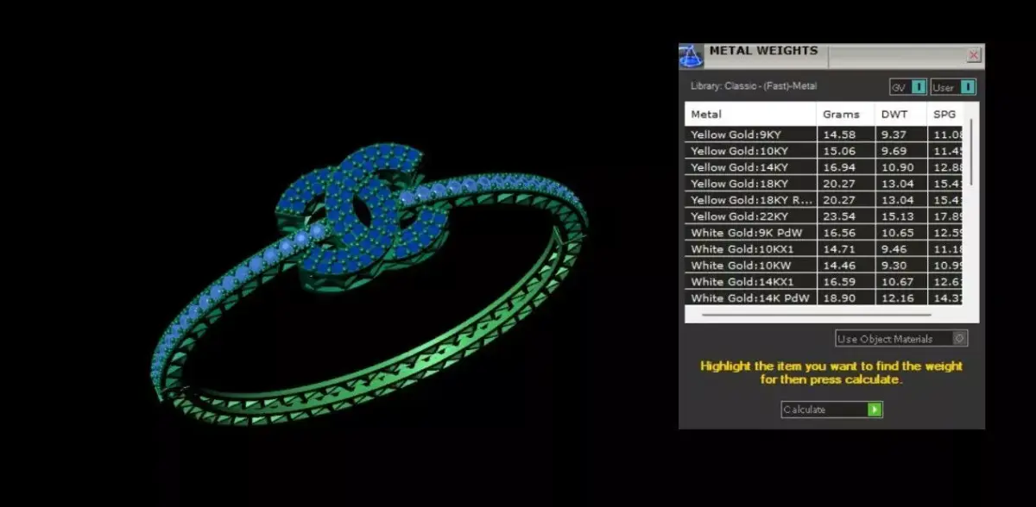
Task: Click the 16.56 grams value
Action: coord(840,233)
